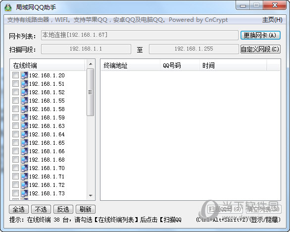This screenshot has width=290, height=232.
Task: Check the box for 192.168.1.20
Action: pyautogui.click(x=15, y=75)
